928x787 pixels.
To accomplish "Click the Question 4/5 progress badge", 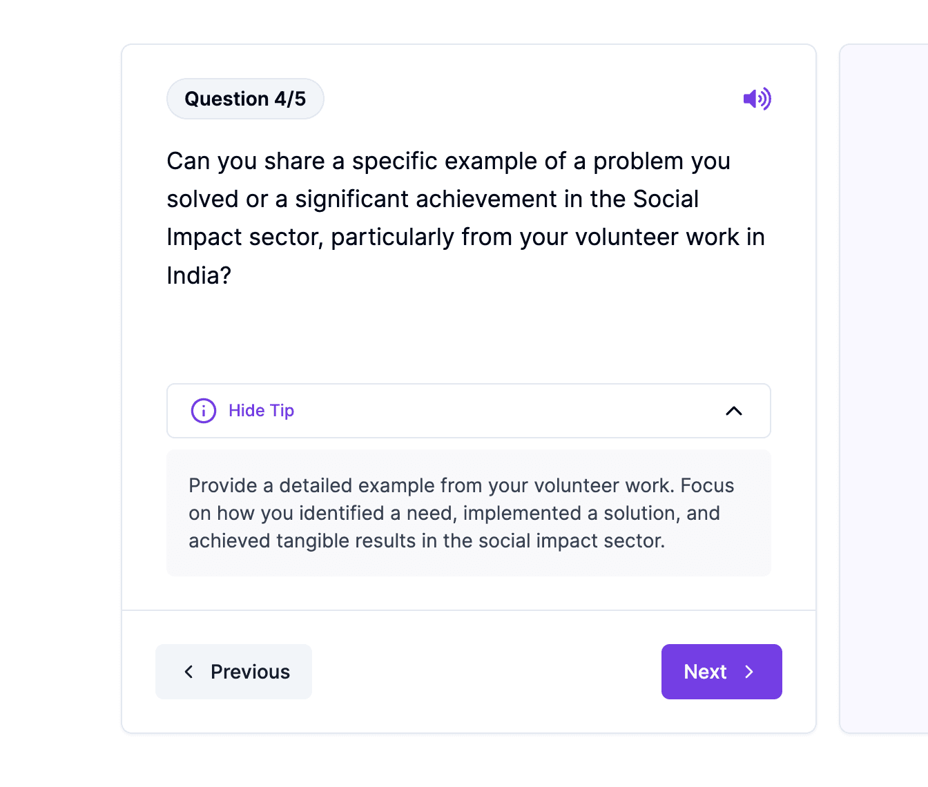I will [245, 98].
